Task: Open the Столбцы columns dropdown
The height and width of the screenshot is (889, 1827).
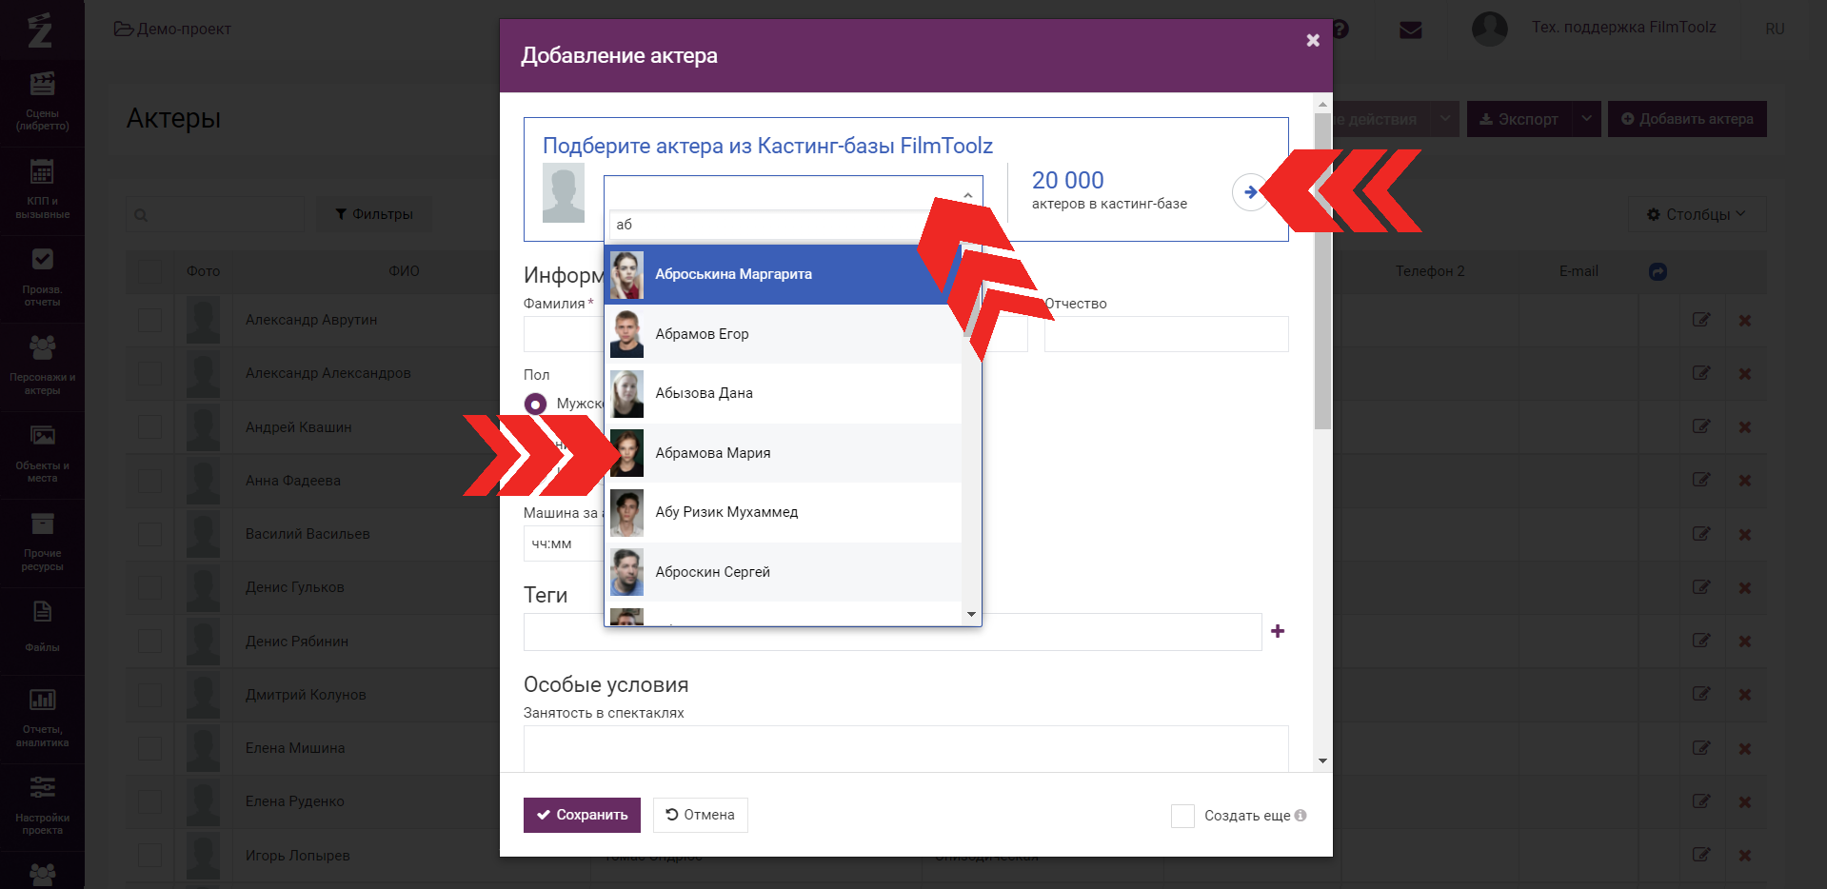Action: pos(1697,214)
